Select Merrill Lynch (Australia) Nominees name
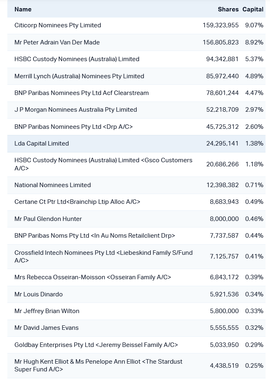Image resolution: width=270 pixels, height=382 pixels. click(x=79, y=76)
